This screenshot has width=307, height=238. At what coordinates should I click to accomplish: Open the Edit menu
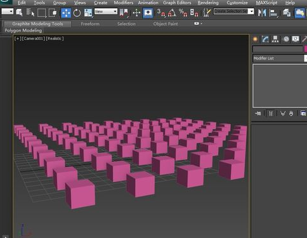pyautogui.click(x=22, y=3)
